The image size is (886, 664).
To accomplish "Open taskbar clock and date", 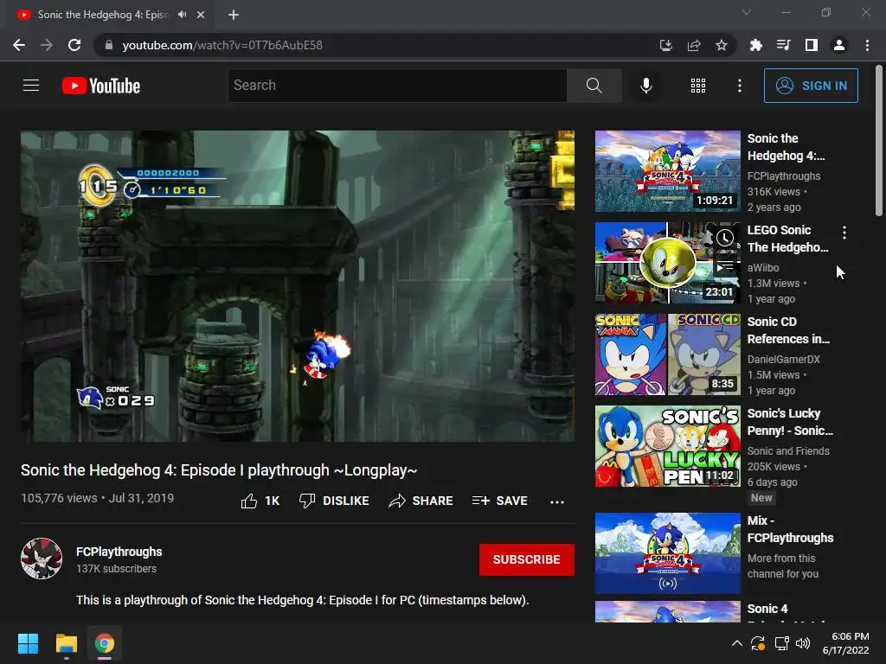I will point(846,643).
